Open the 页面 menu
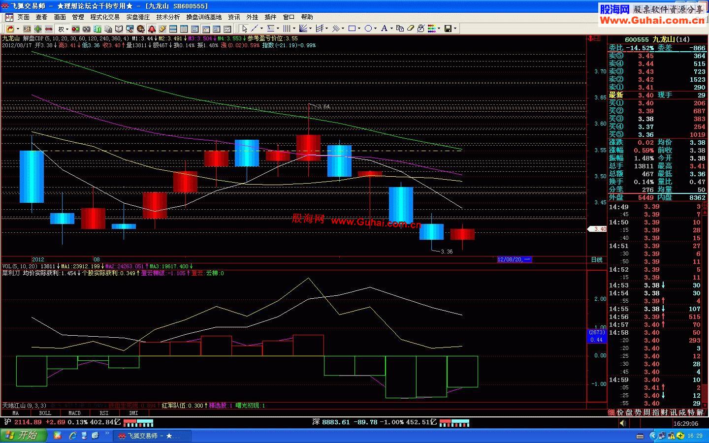Image resolution: width=709 pixels, height=443 pixels. (24, 17)
